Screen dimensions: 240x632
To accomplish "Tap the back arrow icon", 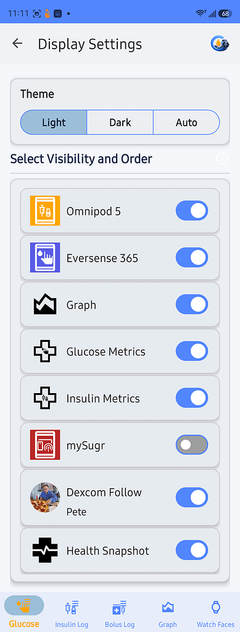I will pyautogui.click(x=17, y=44).
